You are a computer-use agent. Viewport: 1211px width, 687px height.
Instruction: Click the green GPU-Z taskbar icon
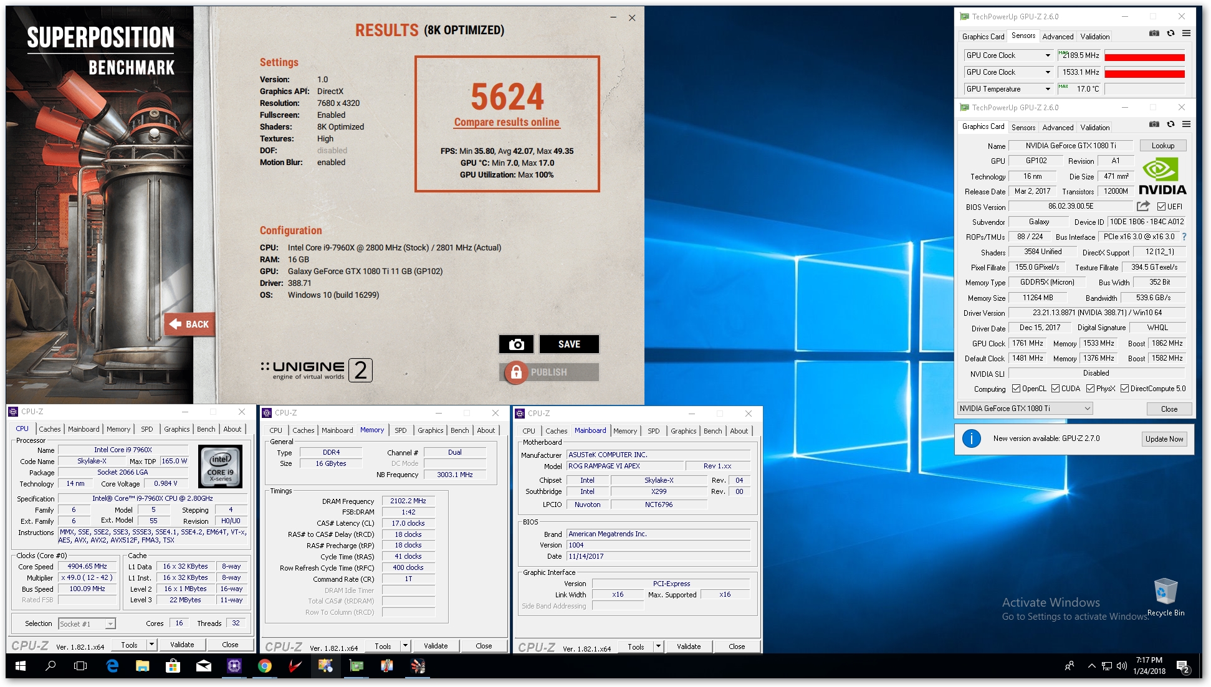click(357, 666)
